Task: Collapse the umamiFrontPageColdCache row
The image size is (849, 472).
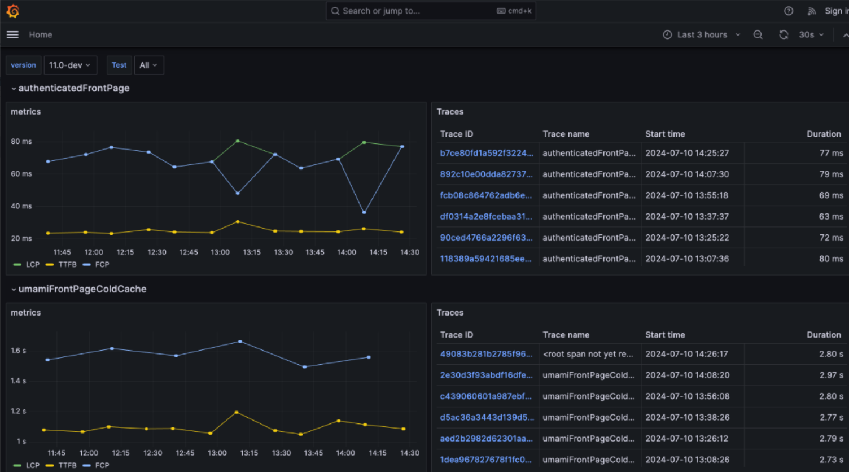Action: click(x=79, y=289)
